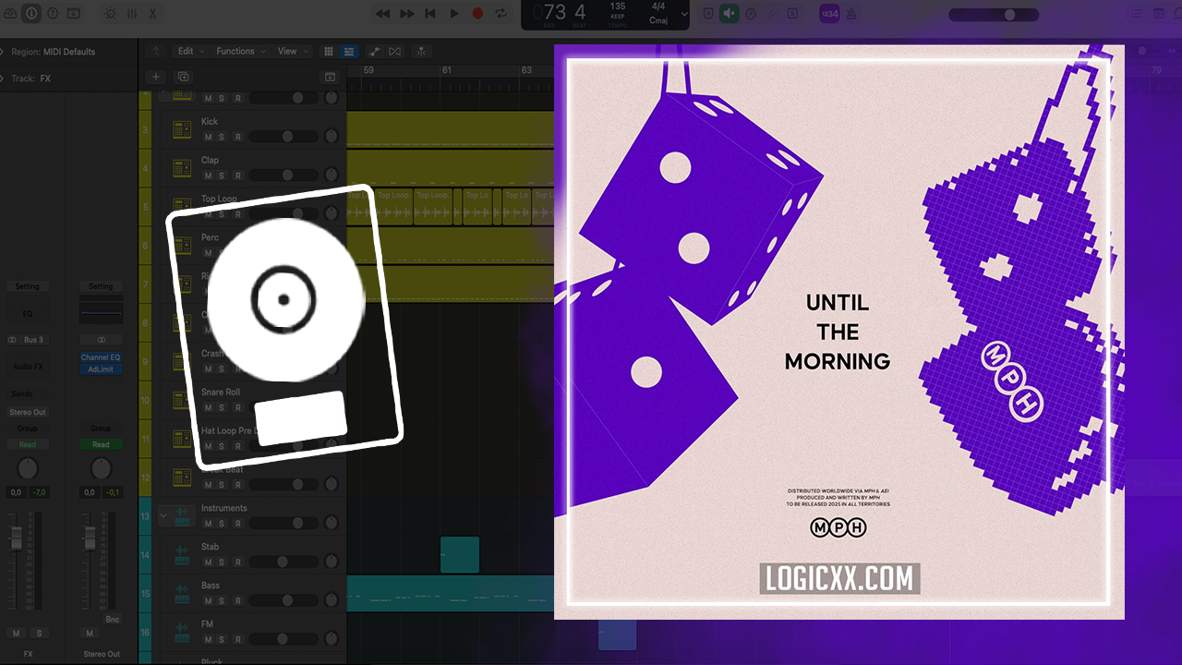
Task: Expand the Track FX disclosure triangle
Action: click(x=3, y=79)
